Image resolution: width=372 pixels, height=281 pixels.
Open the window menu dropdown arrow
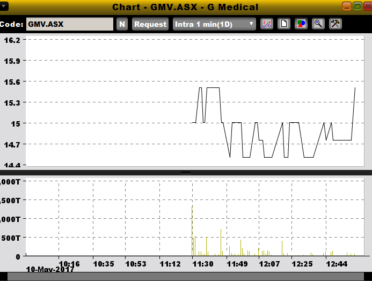4,6
